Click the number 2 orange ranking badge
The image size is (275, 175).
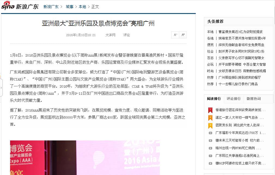(210, 118)
